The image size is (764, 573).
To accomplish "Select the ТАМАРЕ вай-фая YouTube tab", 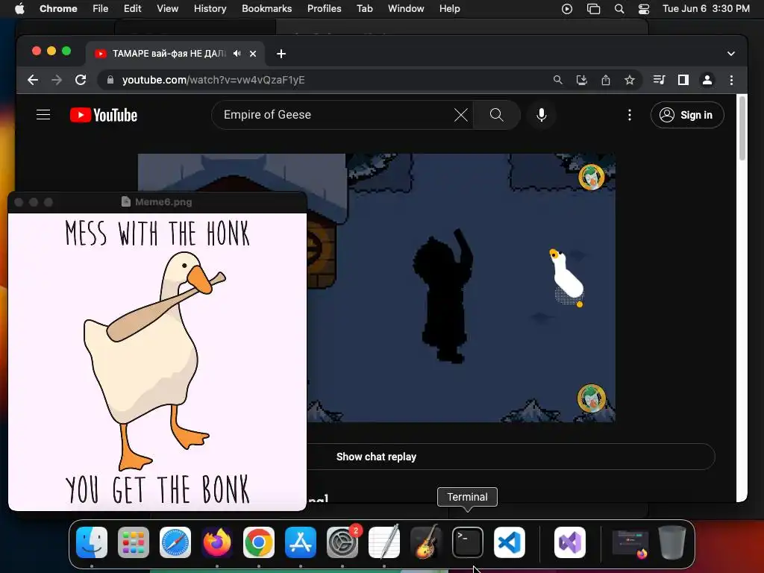I will click(175, 54).
